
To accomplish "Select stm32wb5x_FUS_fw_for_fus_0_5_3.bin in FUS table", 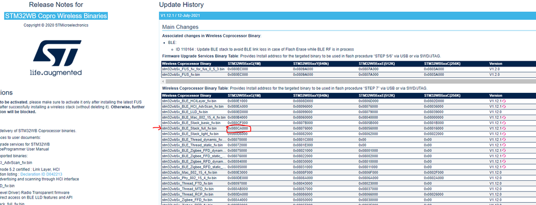I will [x=194, y=69].
